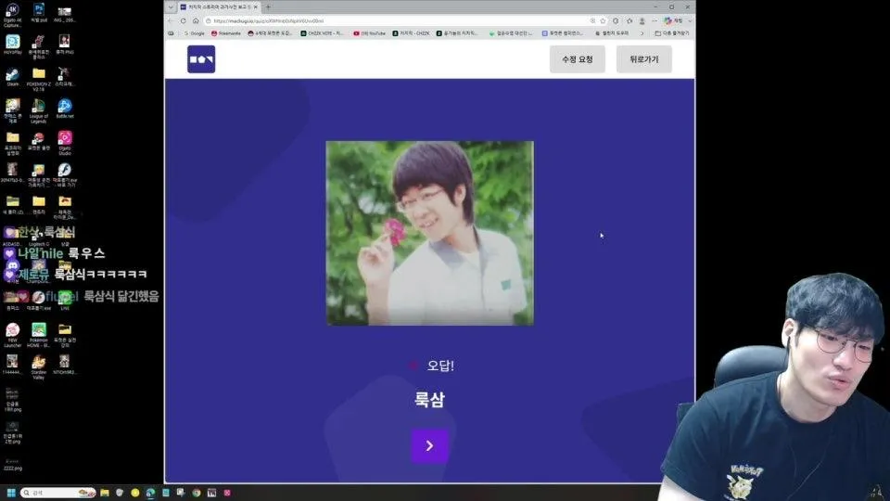The height and width of the screenshot is (501, 890).
Task: Open the Pokémon HOME desktop icon
Action: [39, 335]
